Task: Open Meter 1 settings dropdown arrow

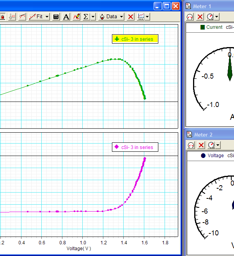Action: tap(217, 17)
